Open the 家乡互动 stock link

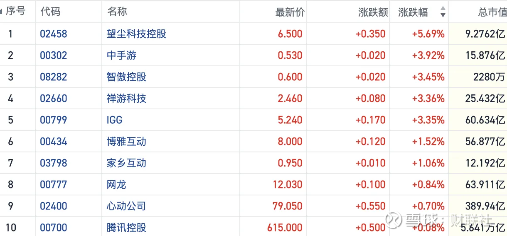tap(126, 163)
